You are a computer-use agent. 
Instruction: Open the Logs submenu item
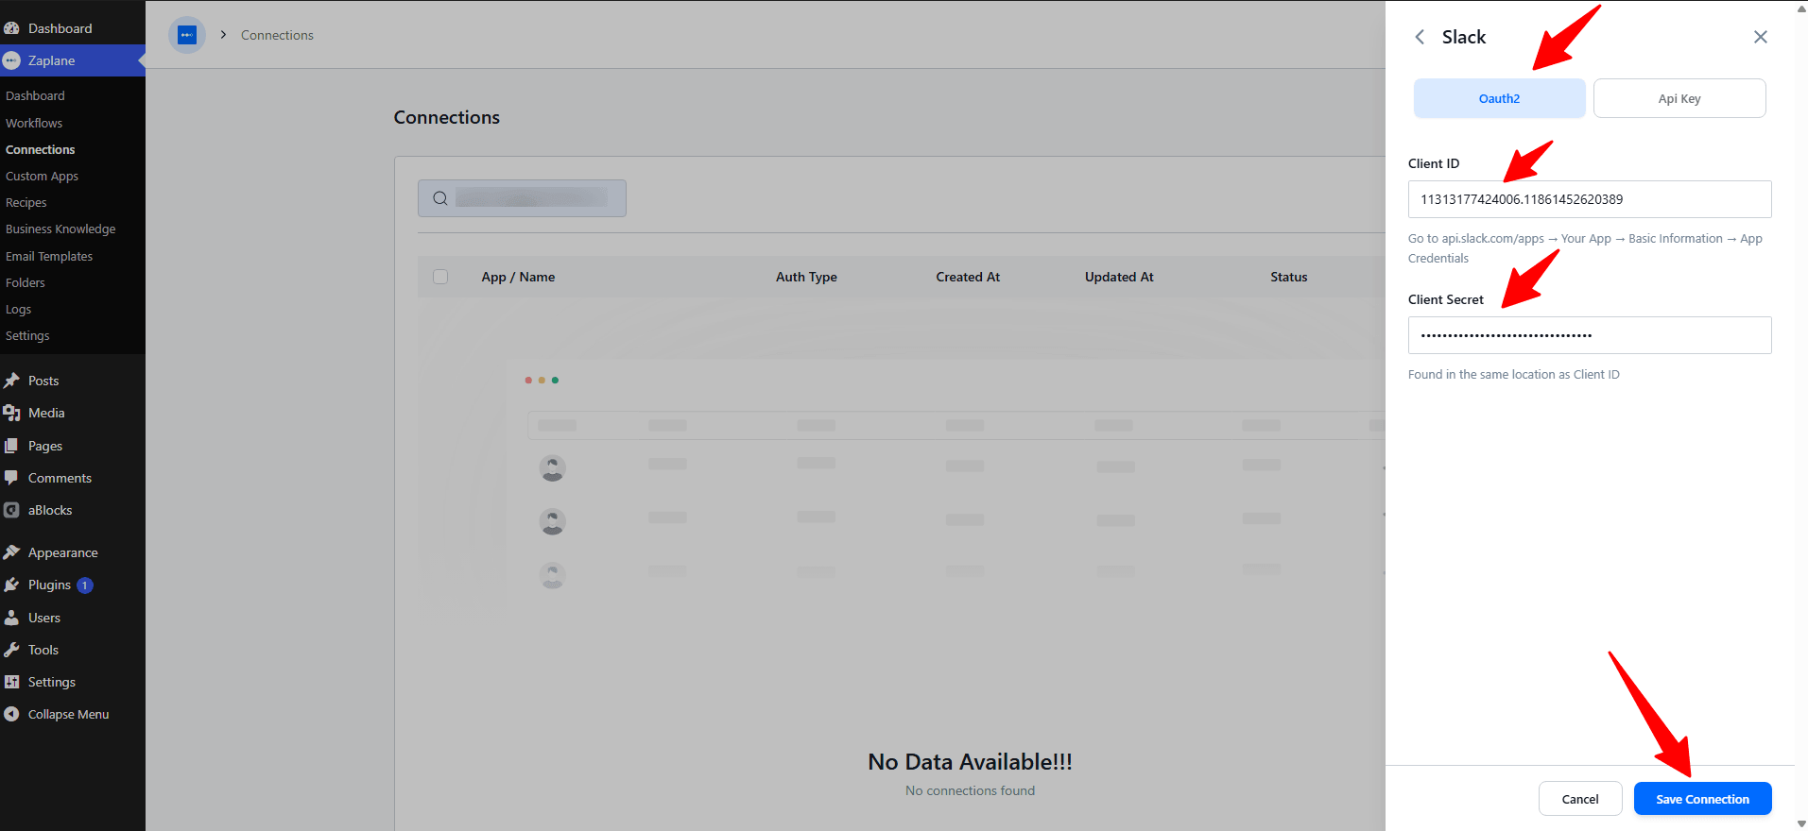point(18,309)
